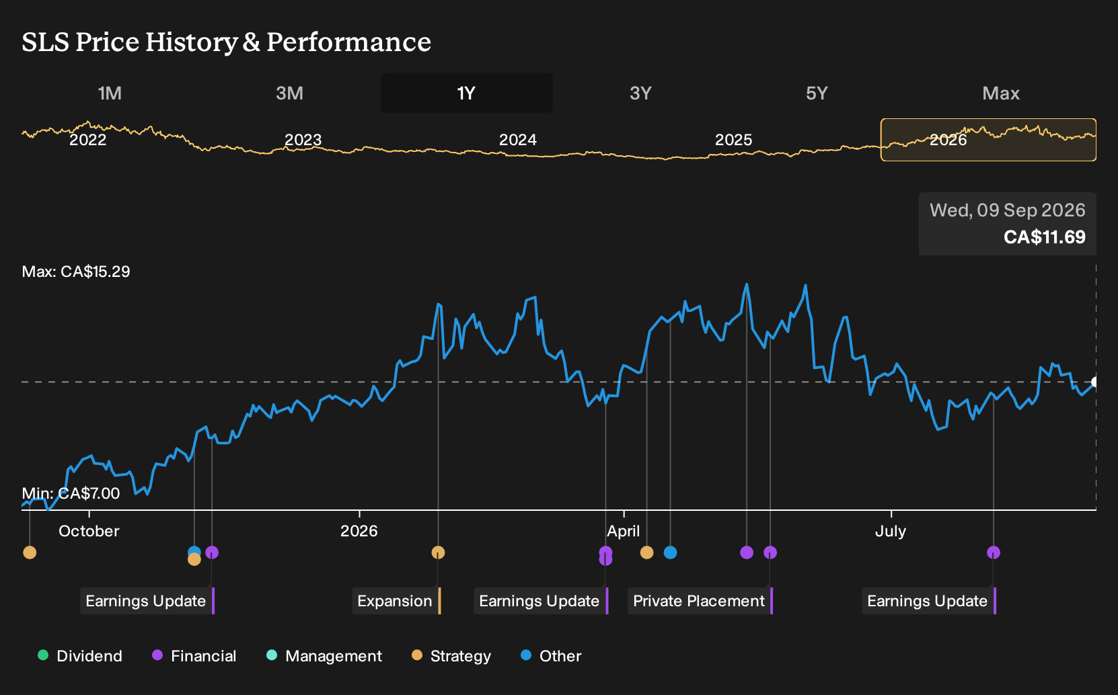
Task: Click the highlighted 2026 range selector box
Action: pos(988,140)
